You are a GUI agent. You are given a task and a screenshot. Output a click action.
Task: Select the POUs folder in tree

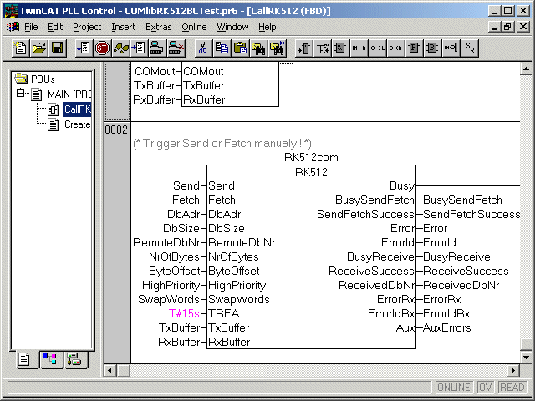[34, 79]
